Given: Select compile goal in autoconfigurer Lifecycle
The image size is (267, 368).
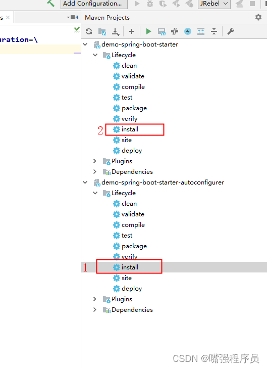Looking at the screenshot, I should pyautogui.click(x=174, y=225).
